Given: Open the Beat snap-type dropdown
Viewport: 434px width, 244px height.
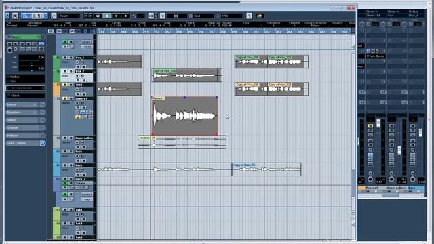Looking at the screenshot, I should (x=203, y=16).
